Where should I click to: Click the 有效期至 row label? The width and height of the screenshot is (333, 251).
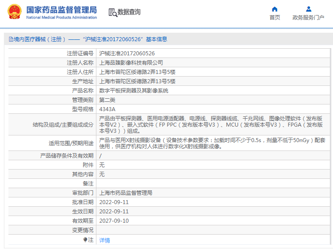point(83,221)
